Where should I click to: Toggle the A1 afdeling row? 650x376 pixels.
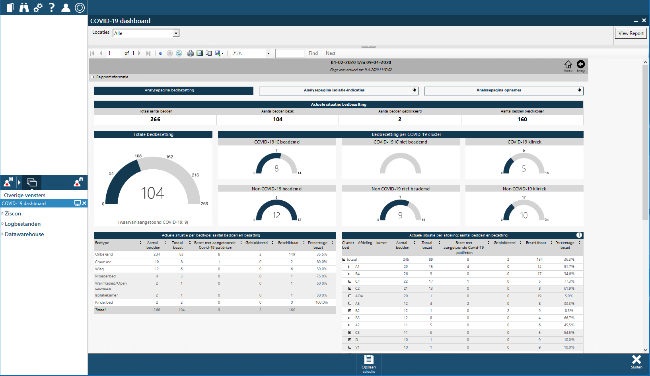click(x=350, y=267)
